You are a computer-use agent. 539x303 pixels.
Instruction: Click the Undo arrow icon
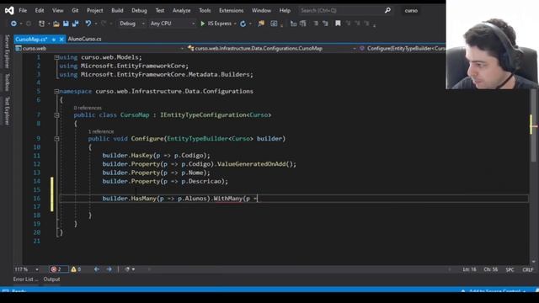[x=88, y=24]
